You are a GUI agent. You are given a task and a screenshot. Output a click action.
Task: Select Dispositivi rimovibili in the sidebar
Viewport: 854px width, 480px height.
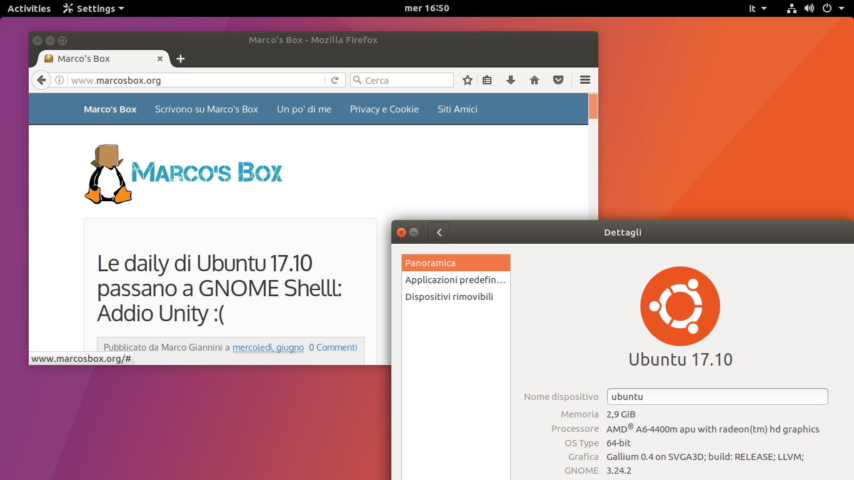[456, 297]
